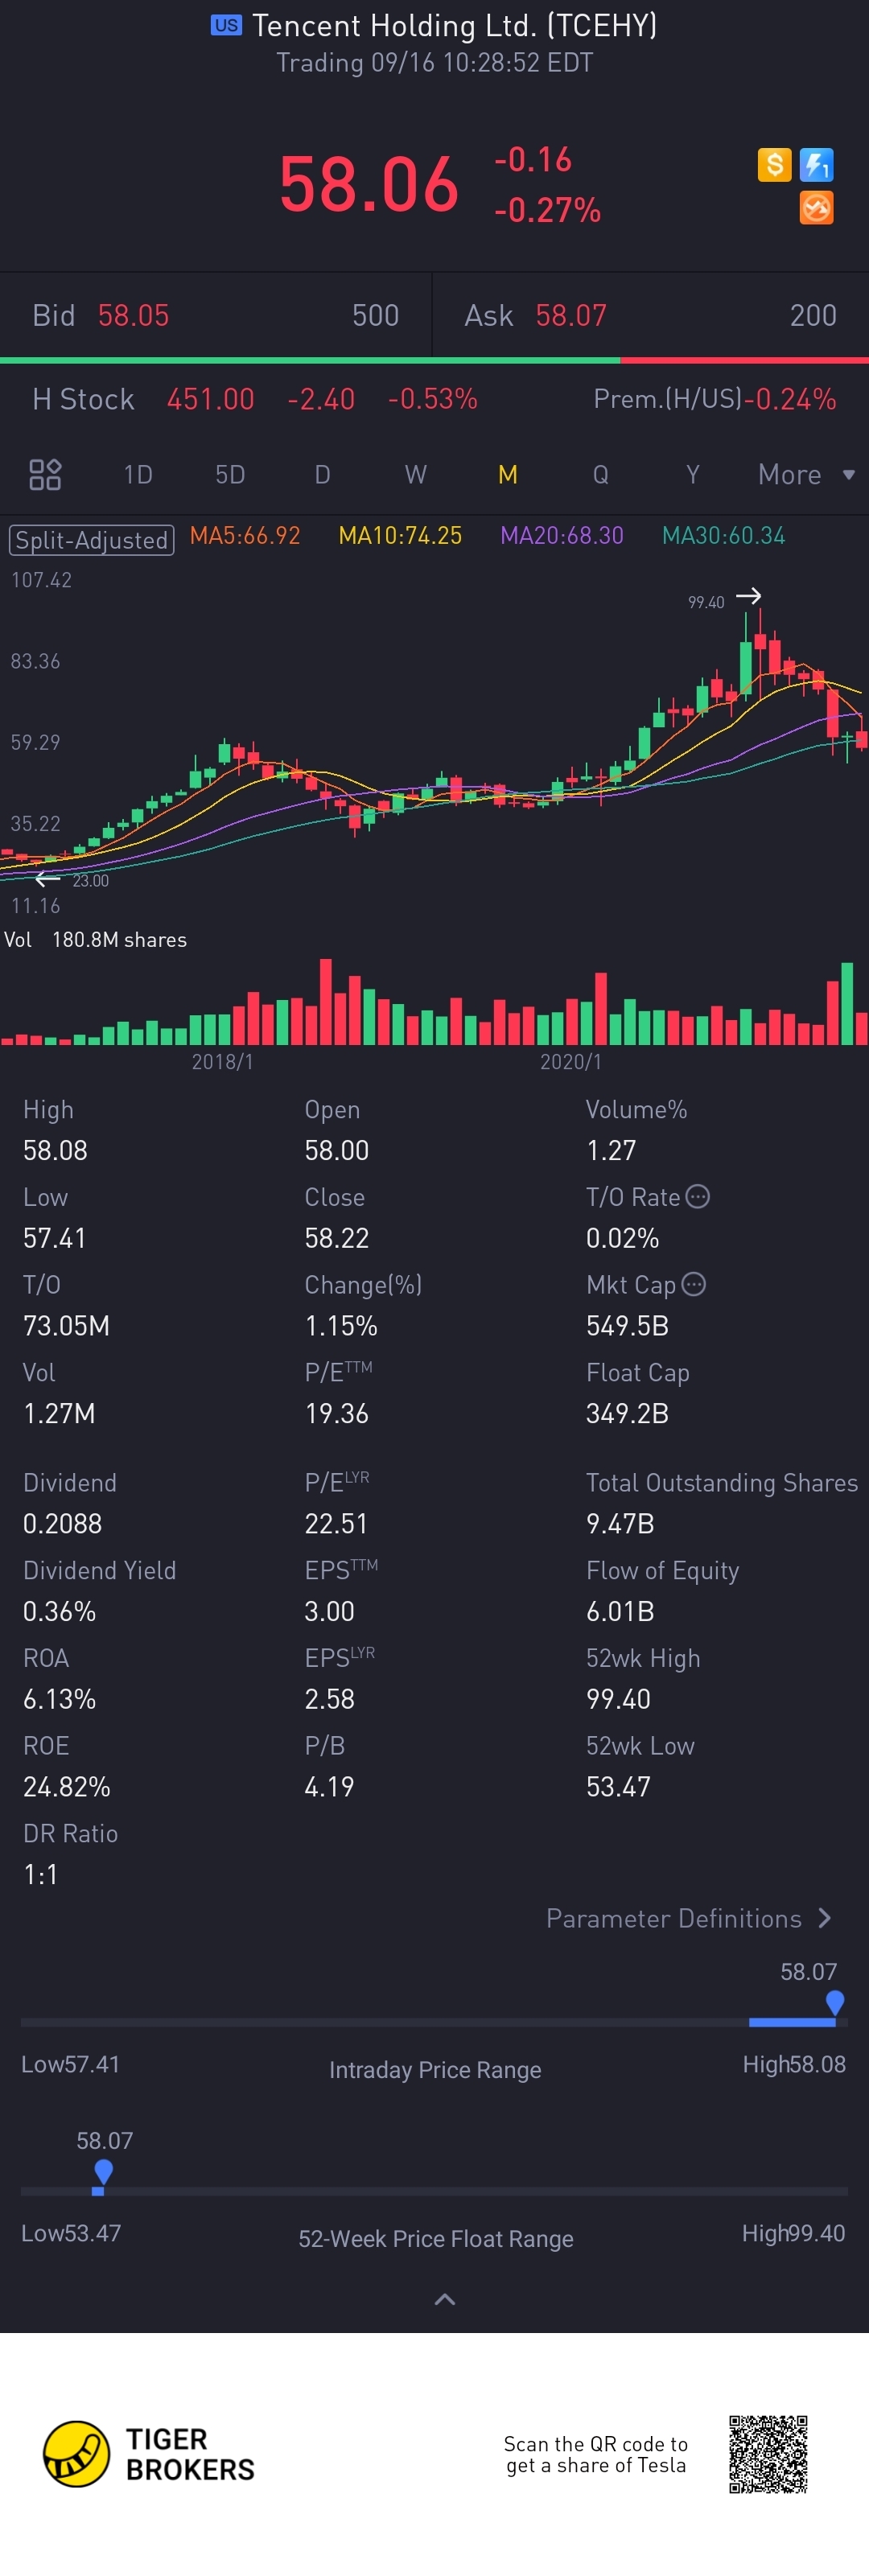Tap the DR Ratio 1:1 value
The image size is (869, 2576).
[x=40, y=1874]
